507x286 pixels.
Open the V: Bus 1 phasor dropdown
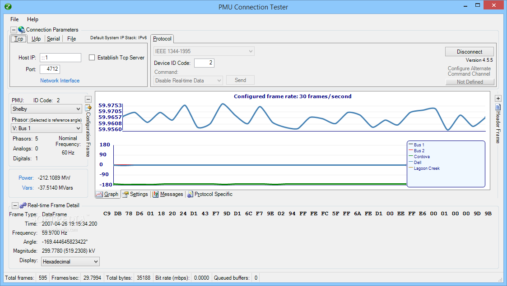46,128
